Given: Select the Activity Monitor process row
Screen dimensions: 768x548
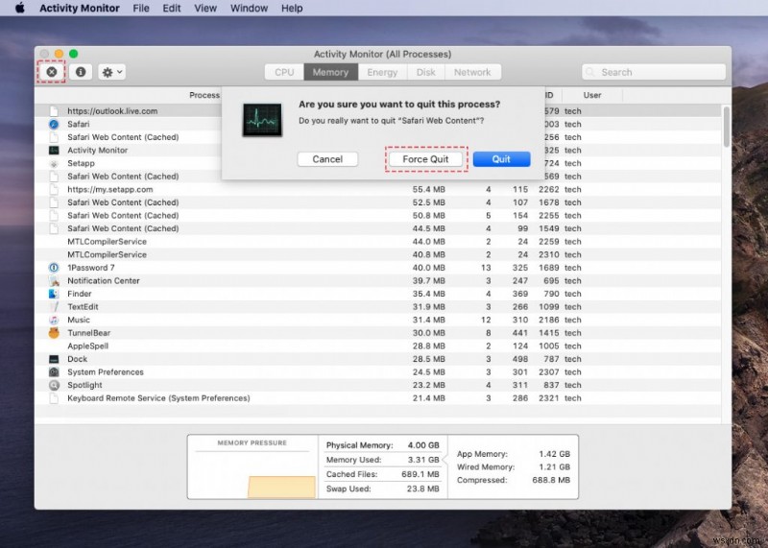Looking at the screenshot, I should [377, 151].
